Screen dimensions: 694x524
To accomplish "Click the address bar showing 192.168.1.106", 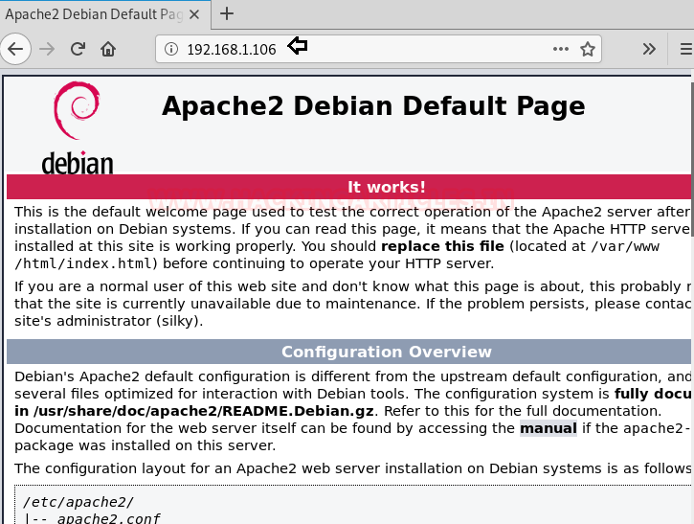I will pyautogui.click(x=378, y=49).
